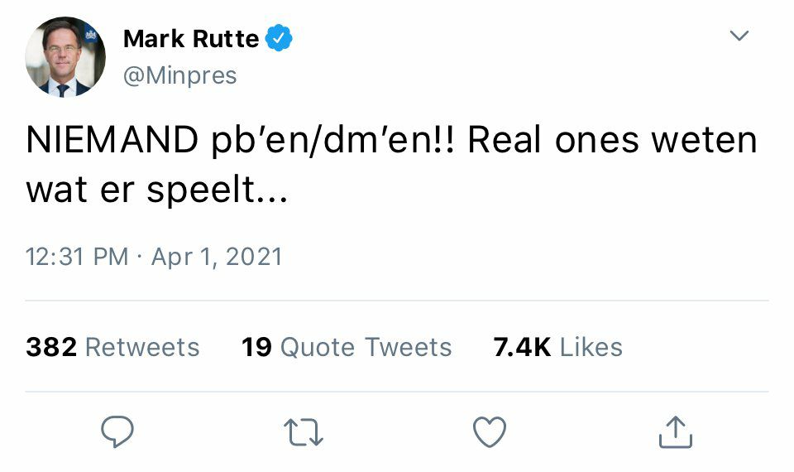Viewport: 794px width, 472px height.
Task: Retweet this tweet using the arrows icon
Action: tap(303, 431)
